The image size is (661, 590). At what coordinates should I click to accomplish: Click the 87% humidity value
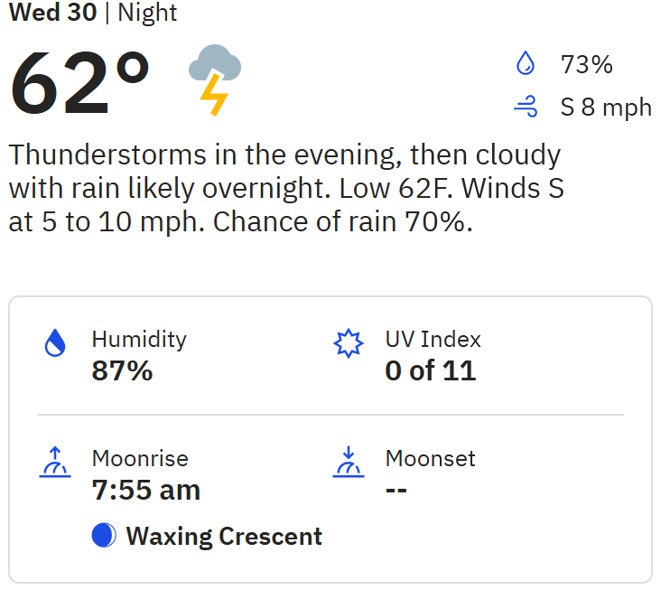click(x=122, y=370)
